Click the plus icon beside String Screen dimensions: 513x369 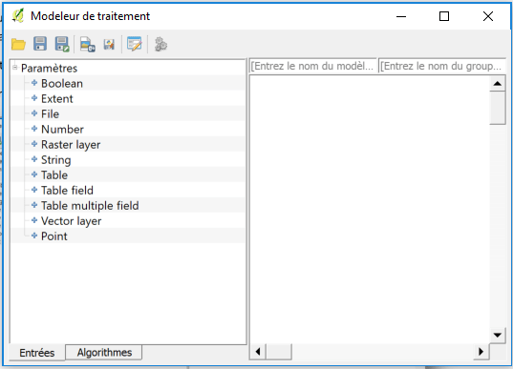(34, 159)
